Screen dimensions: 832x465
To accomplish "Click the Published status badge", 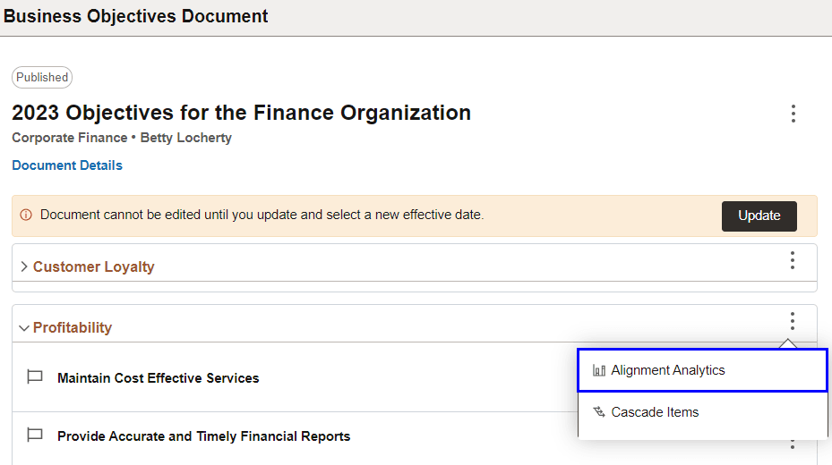I will pos(42,78).
